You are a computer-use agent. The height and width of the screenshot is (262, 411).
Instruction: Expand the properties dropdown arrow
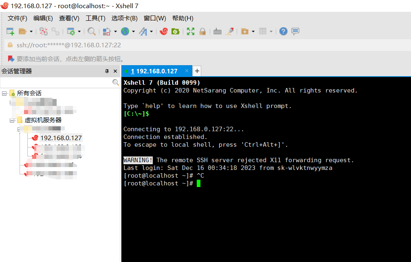coord(79,31)
